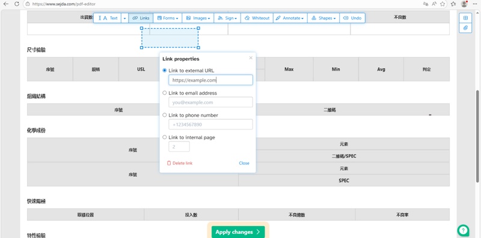Focus the external URL input field

click(x=210, y=80)
